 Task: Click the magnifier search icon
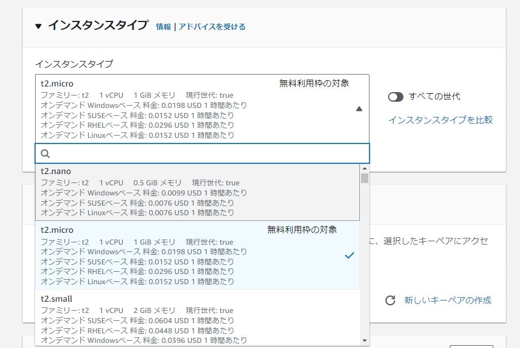[45, 153]
